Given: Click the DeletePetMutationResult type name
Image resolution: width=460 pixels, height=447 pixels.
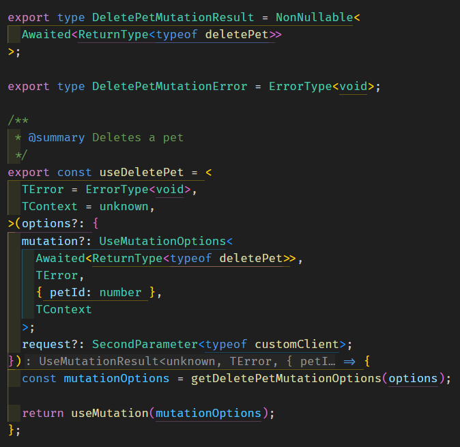Looking at the screenshot, I should tap(173, 18).
